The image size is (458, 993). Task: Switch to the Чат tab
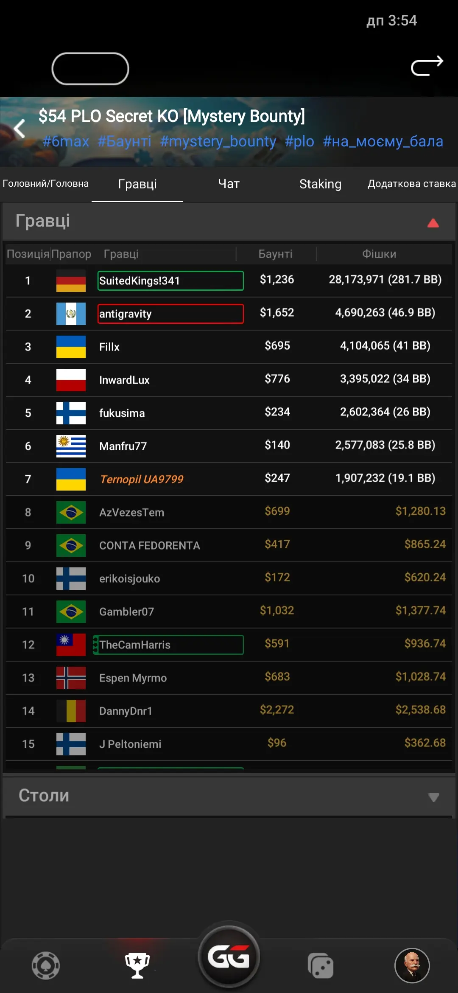229,184
